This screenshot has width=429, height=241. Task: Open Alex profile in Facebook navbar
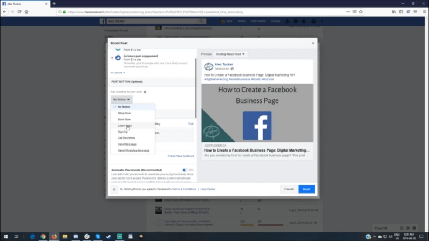click(x=227, y=21)
